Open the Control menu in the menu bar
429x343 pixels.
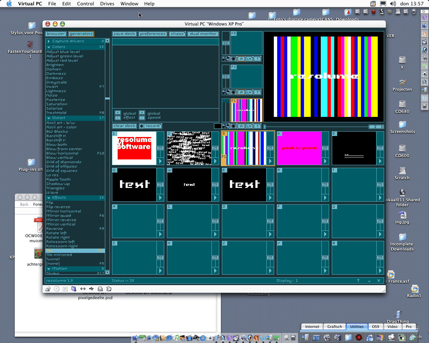[x=85, y=4]
